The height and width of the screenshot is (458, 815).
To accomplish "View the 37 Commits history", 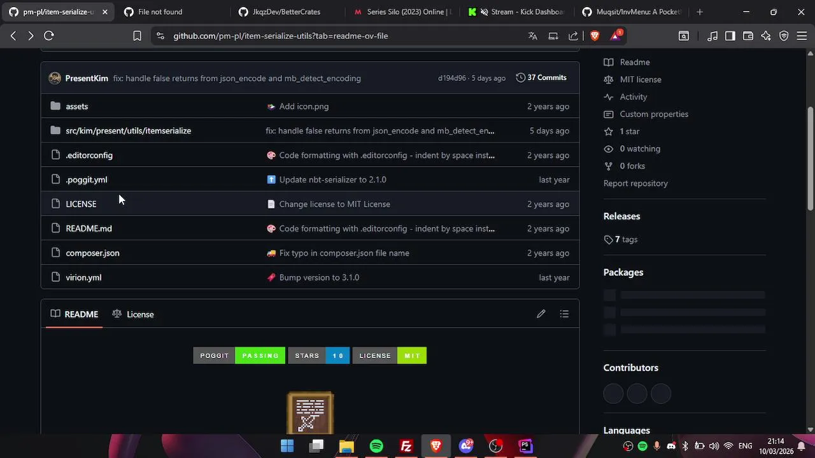I will pos(541,78).
